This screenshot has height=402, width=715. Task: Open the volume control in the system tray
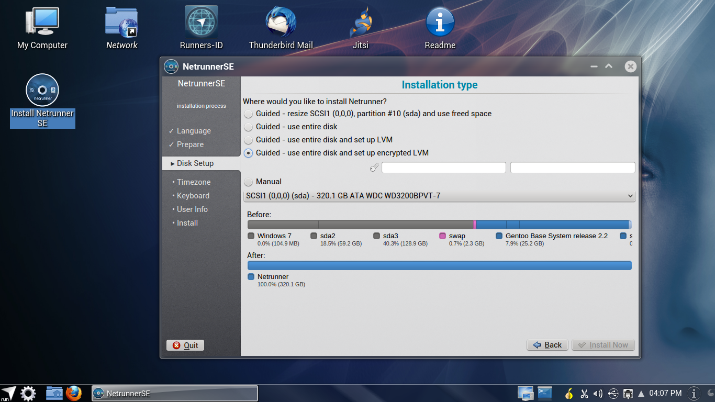[598, 393]
